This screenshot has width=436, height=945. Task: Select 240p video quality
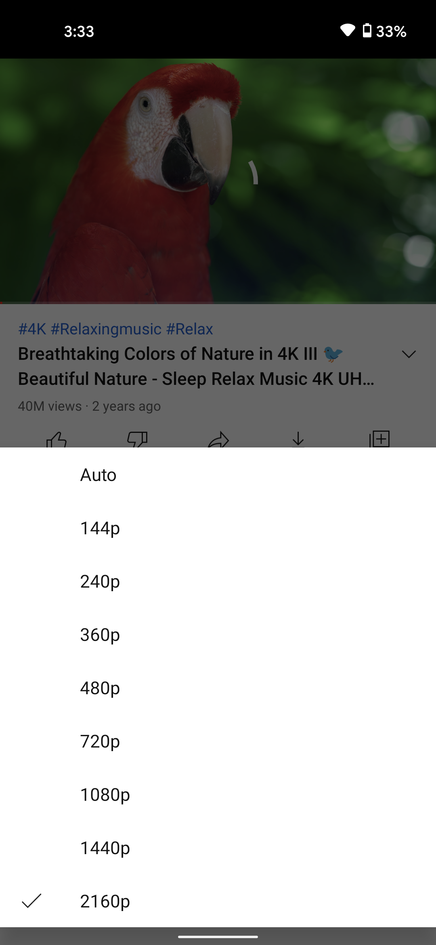(100, 582)
